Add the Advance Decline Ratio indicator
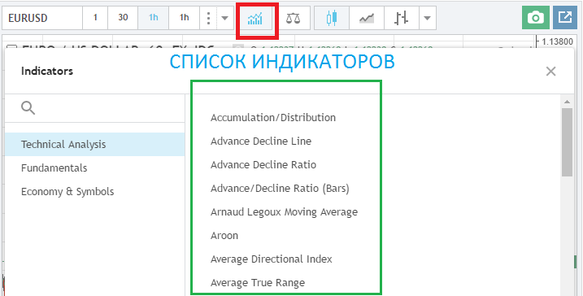The height and width of the screenshot is (296, 583). (x=263, y=165)
